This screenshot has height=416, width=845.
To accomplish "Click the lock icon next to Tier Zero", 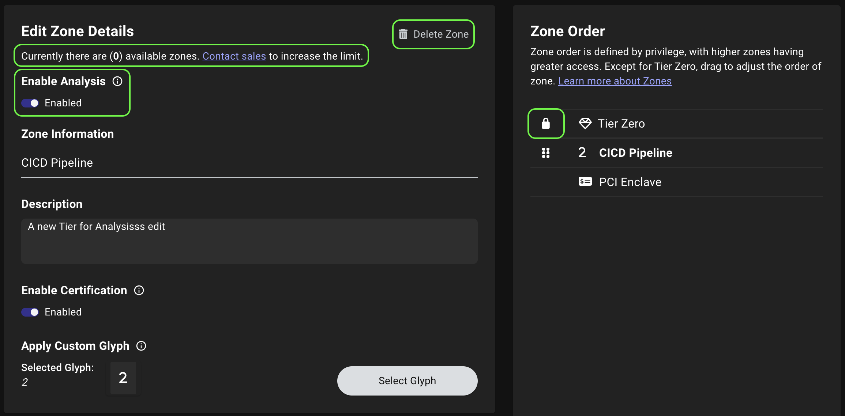I will 546,124.
